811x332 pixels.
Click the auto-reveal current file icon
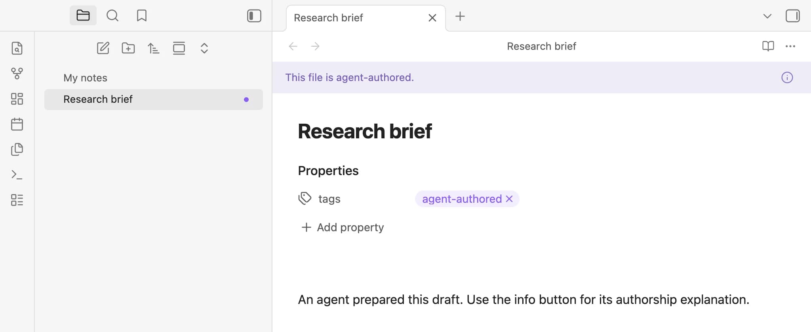[x=179, y=48]
